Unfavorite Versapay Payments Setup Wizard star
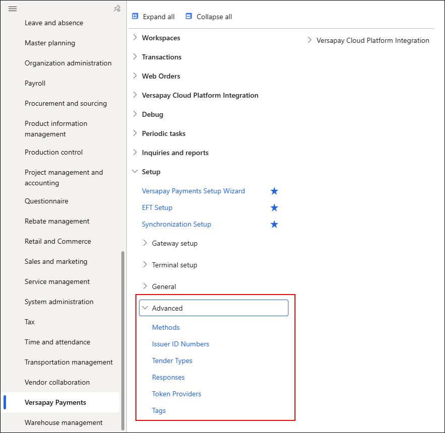This screenshot has width=445, height=433. (x=274, y=191)
